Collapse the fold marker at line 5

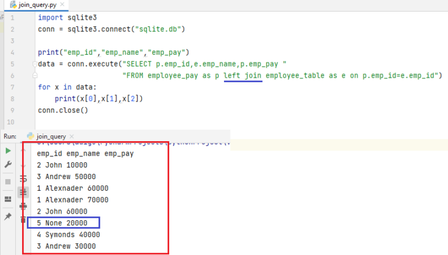coord(35,64)
